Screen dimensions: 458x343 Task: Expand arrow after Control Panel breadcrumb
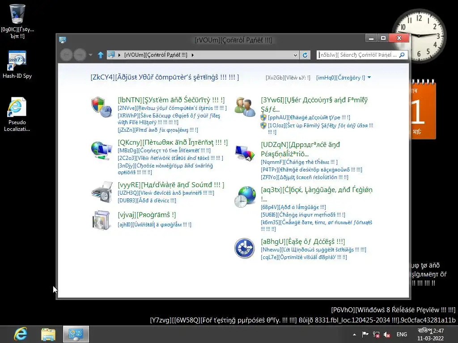click(192, 55)
